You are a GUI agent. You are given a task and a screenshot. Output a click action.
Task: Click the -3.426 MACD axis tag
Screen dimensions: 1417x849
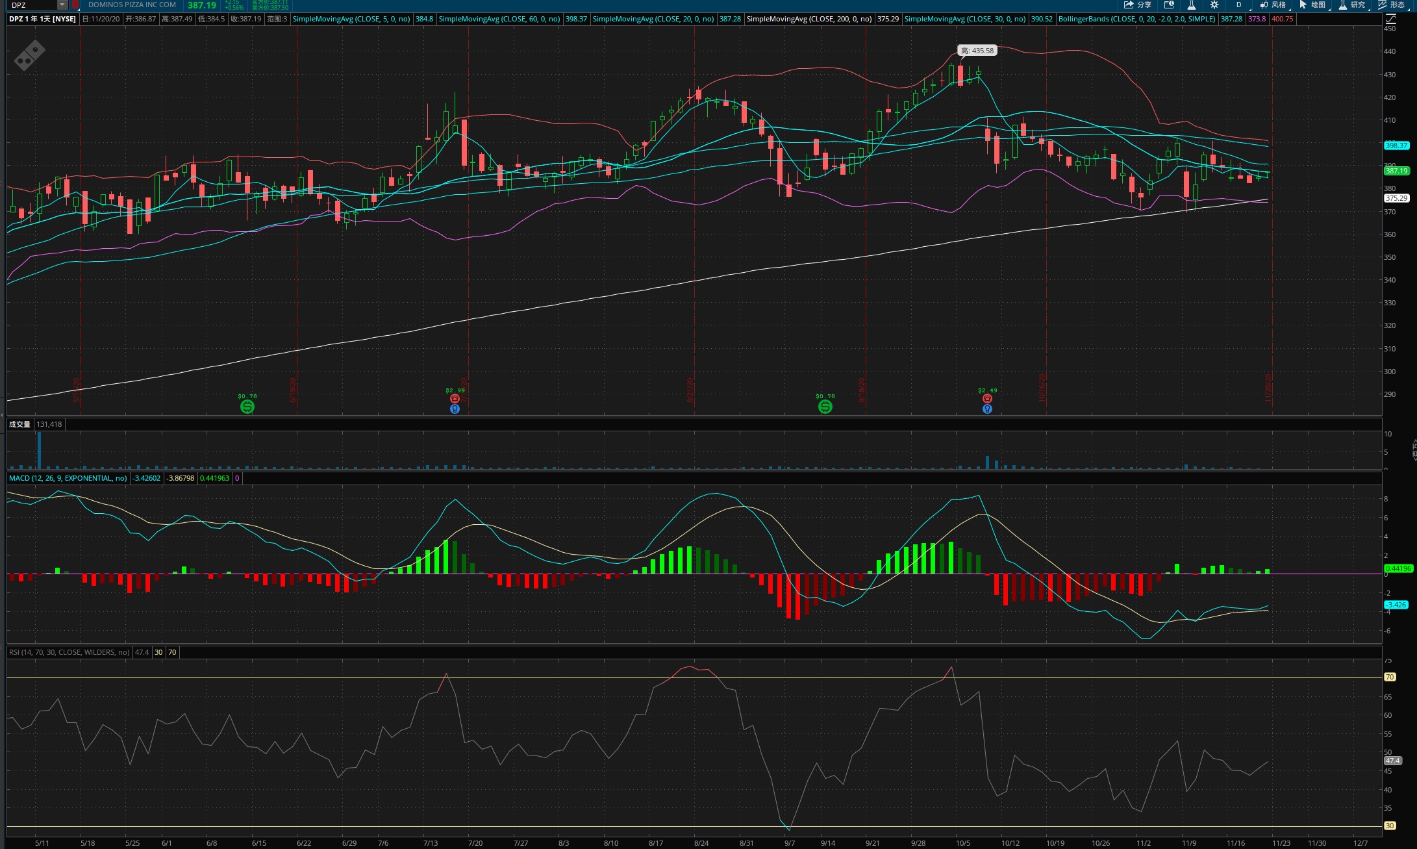[x=1396, y=605]
